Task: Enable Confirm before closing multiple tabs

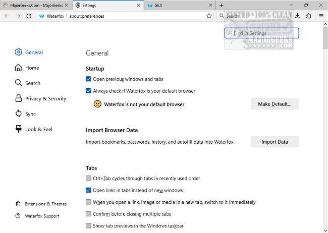Action: [88, 214]
